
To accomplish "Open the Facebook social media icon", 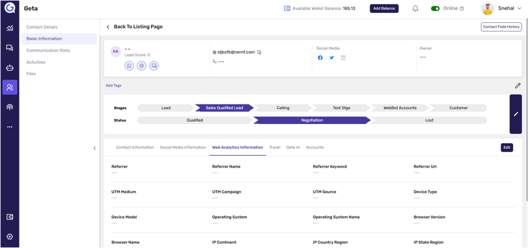I will (320, 58).
